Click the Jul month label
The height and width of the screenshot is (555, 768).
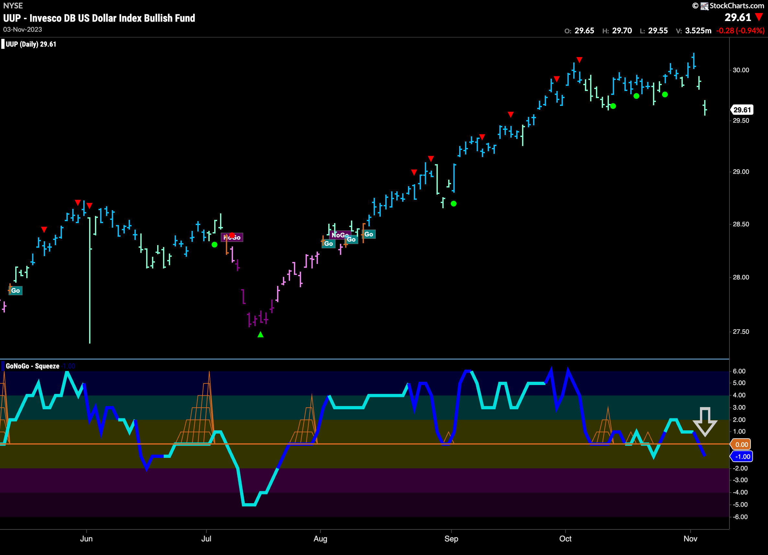[x=206, y=539]
